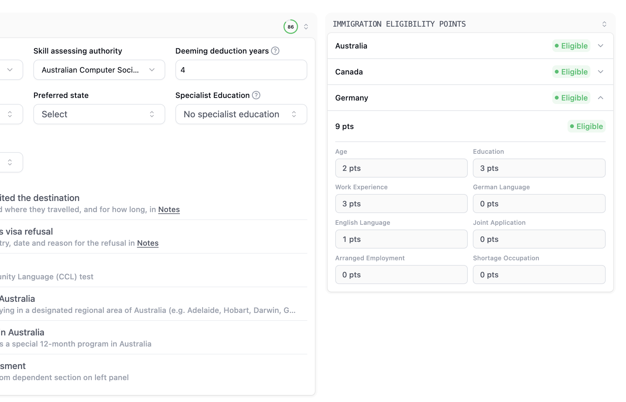Click the 86 progress circle indicator

(291, 27)
